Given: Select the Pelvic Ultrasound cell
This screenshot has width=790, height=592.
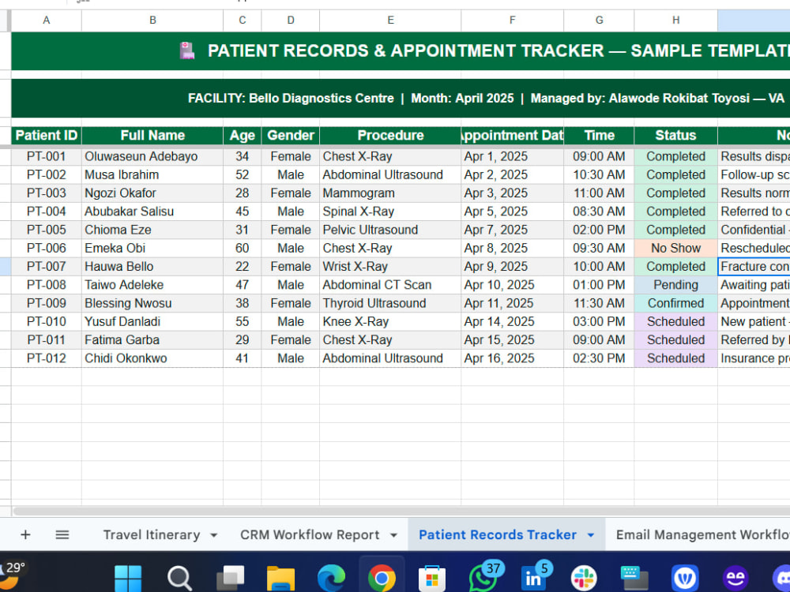Looking at the screenshot, I should pos(390,230).
